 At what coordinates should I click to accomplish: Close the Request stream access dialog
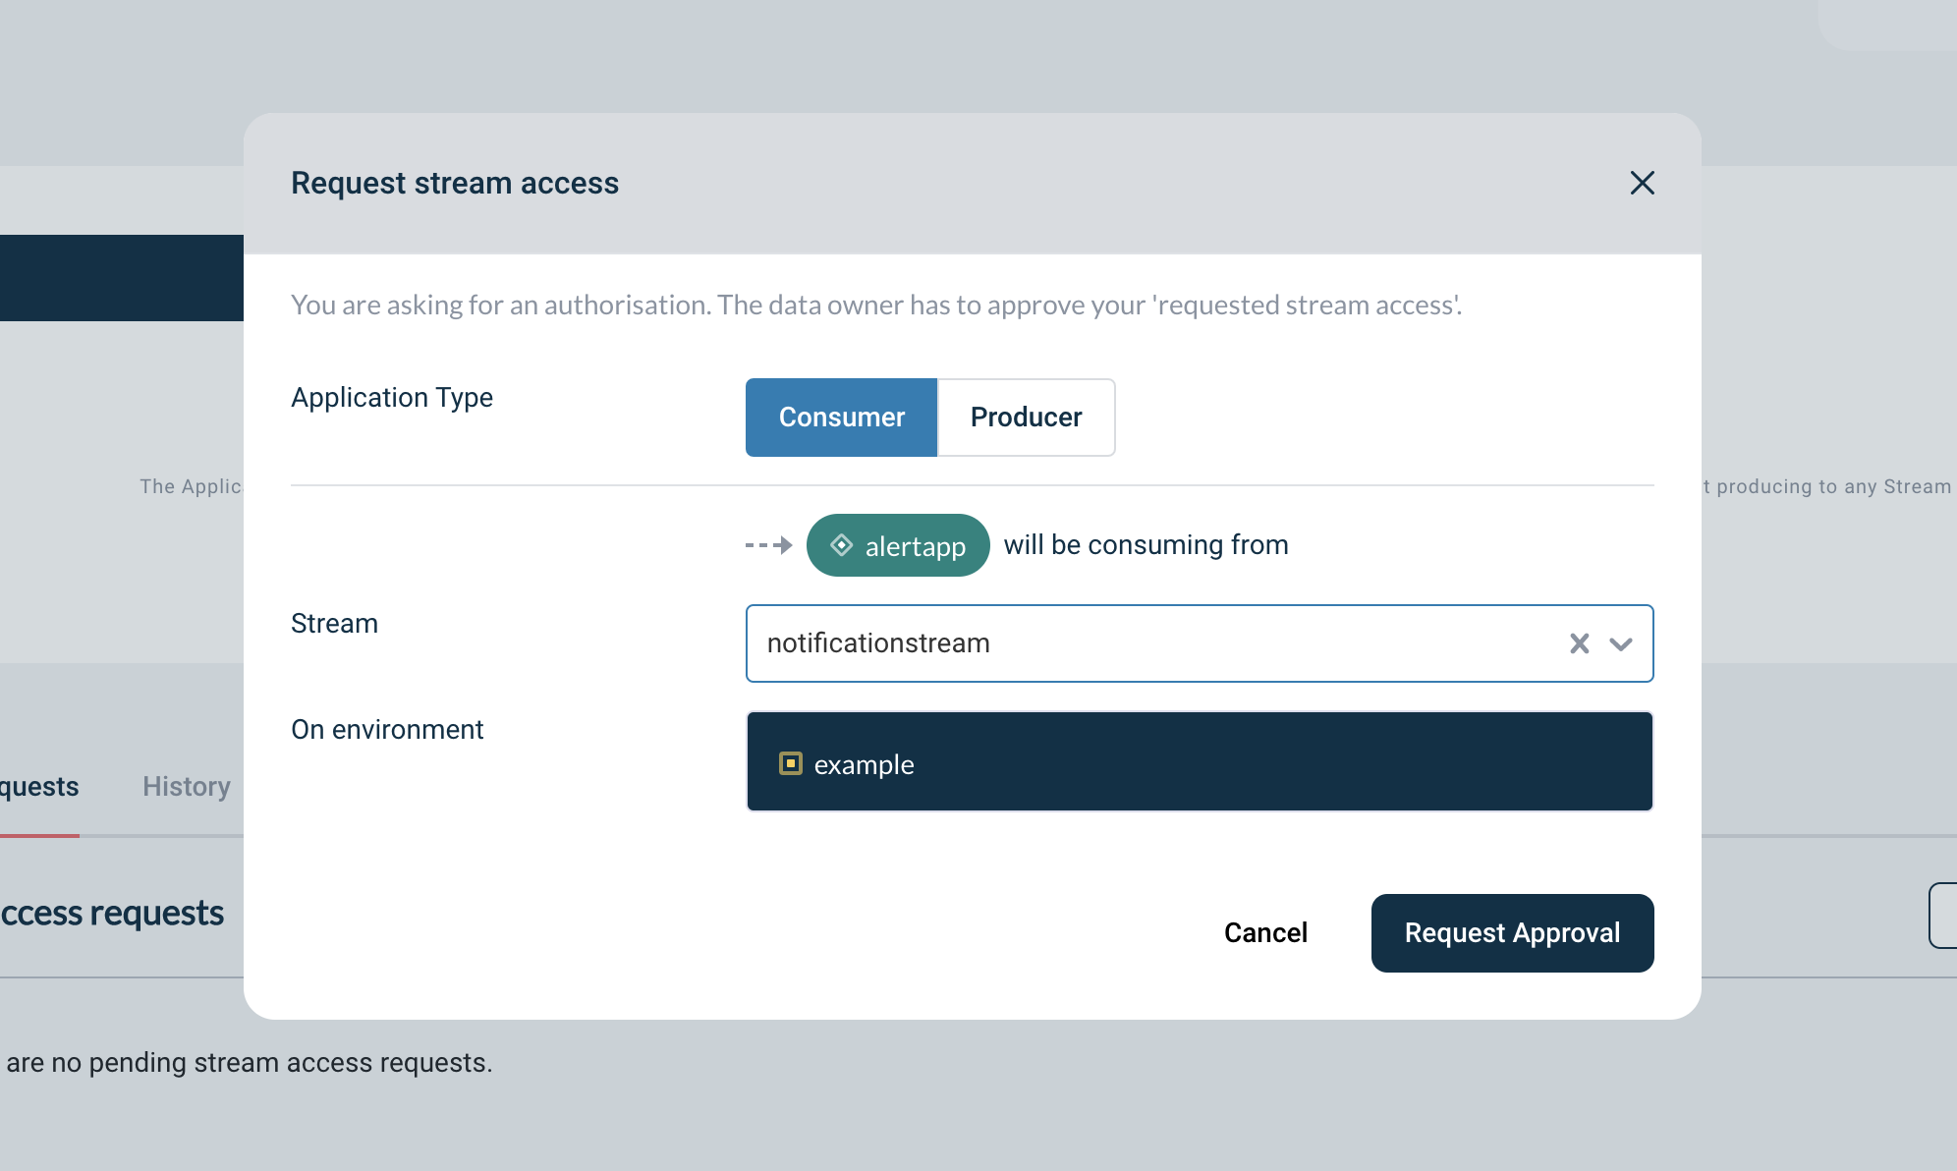1642,183
